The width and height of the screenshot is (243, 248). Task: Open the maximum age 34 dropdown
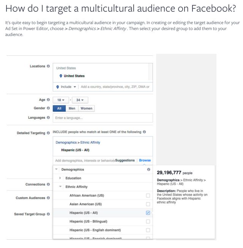(x=80, y=100)
